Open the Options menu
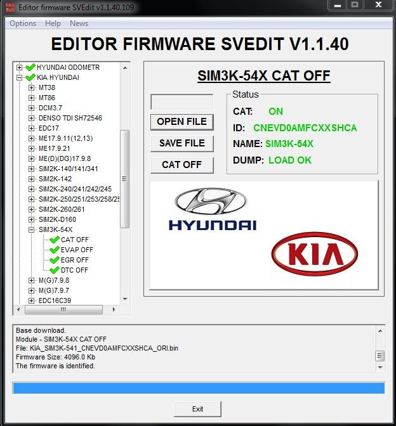396x426 pixels. coord(23,23)
